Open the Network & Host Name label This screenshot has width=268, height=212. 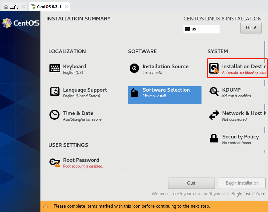pos(244,113)
